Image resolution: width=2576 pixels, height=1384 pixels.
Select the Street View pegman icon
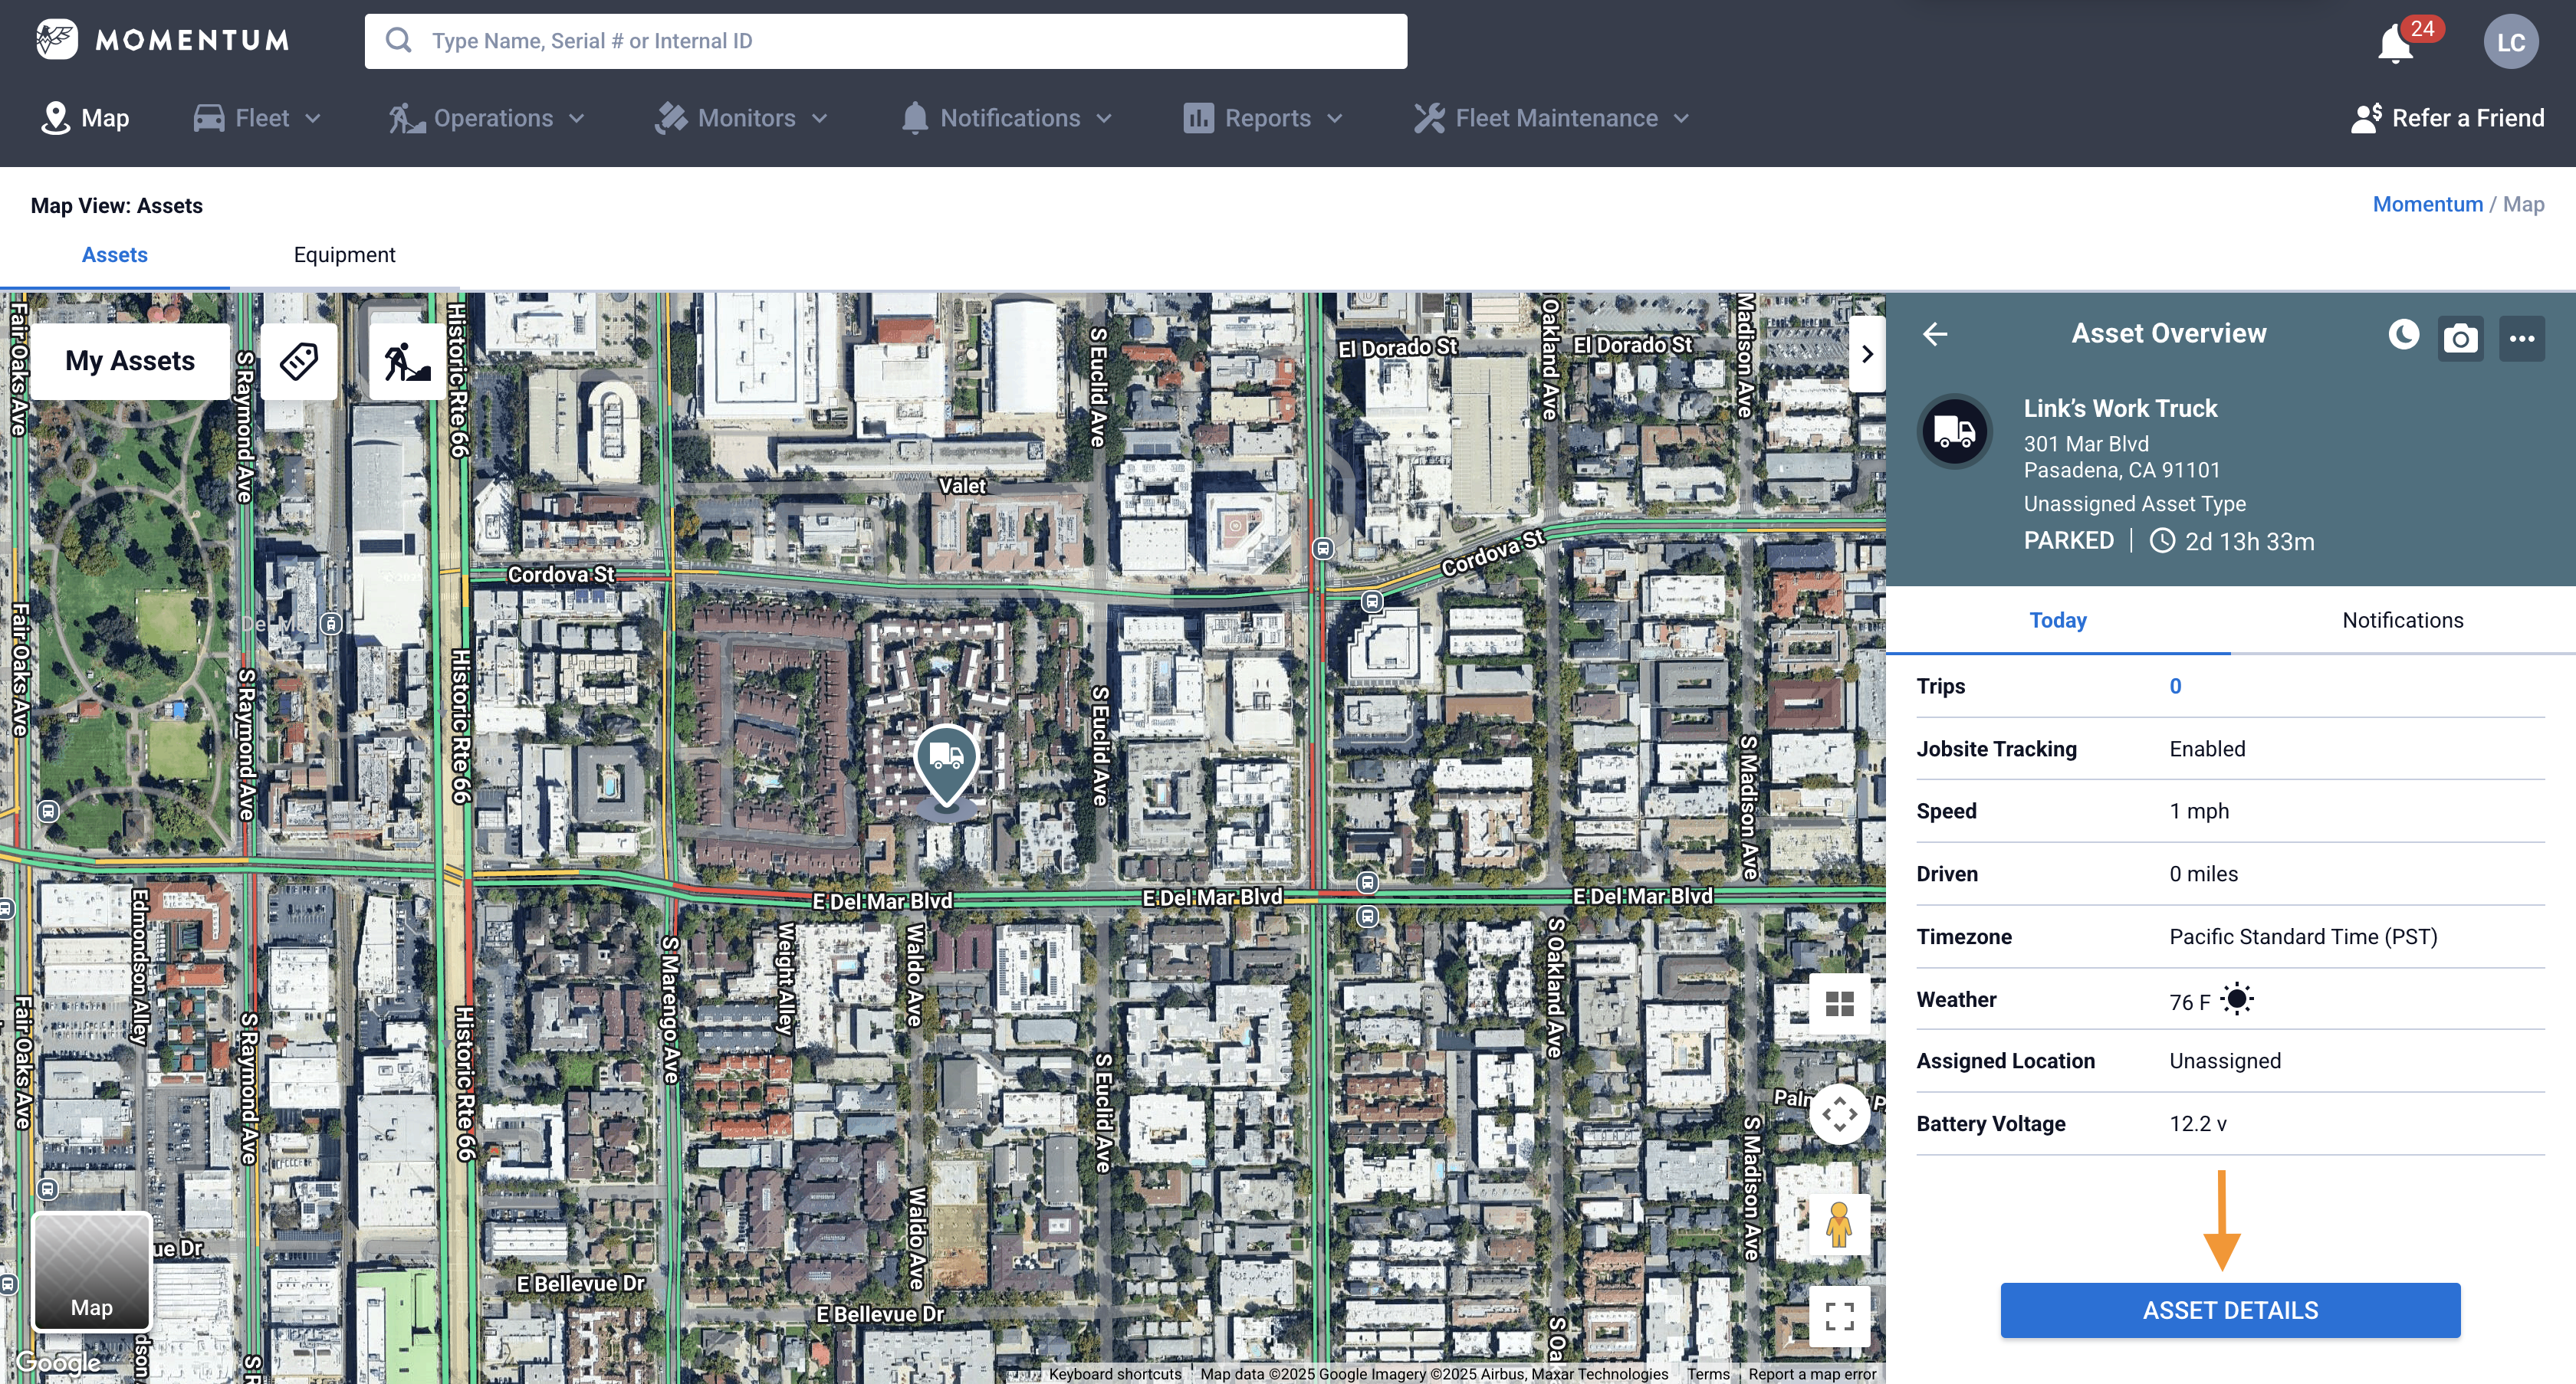(1841, 1225)
